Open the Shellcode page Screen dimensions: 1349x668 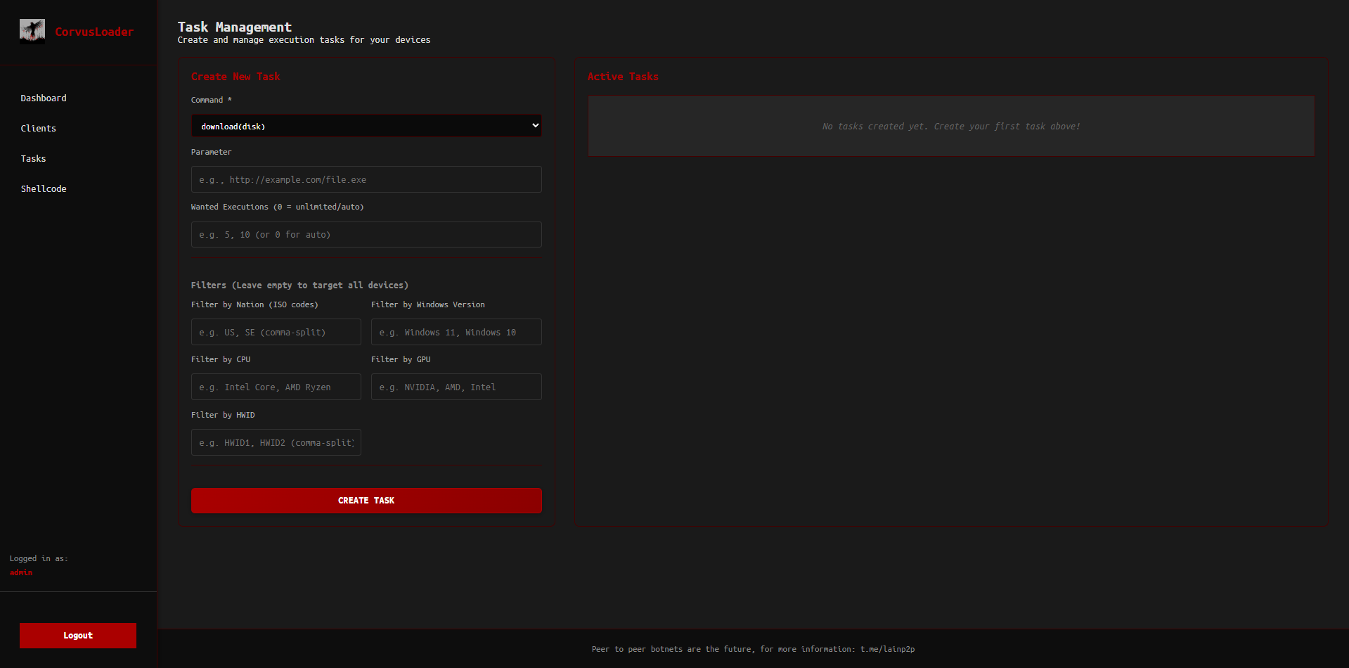coord(44,189)
